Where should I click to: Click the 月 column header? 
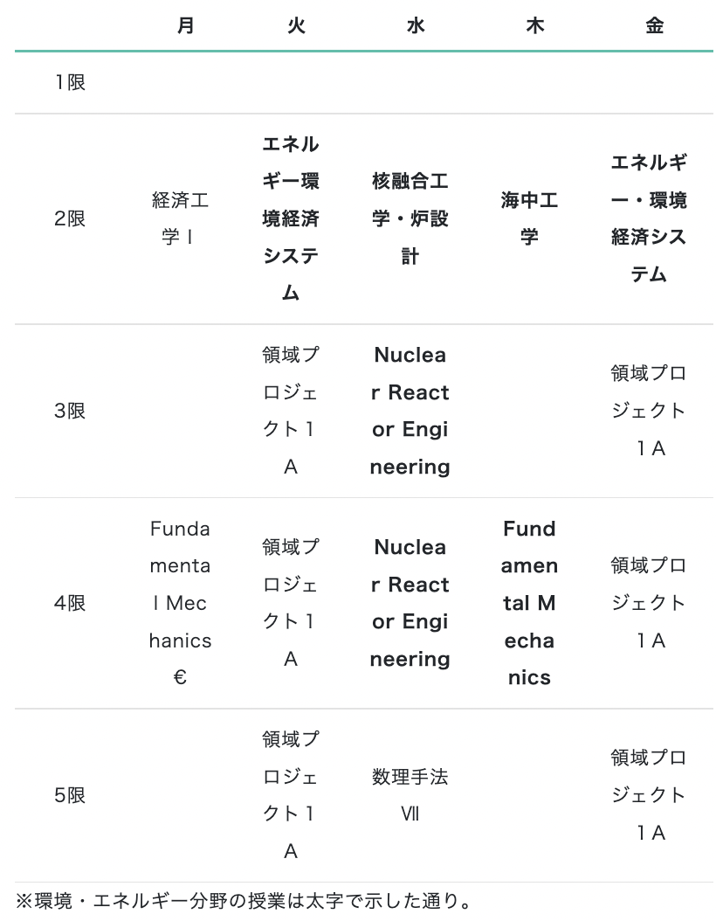(x=185, y=25)
